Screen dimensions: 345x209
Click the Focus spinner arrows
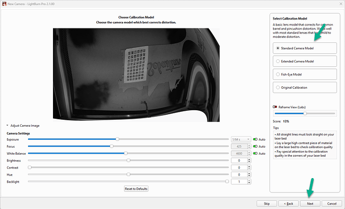[249, 147]
